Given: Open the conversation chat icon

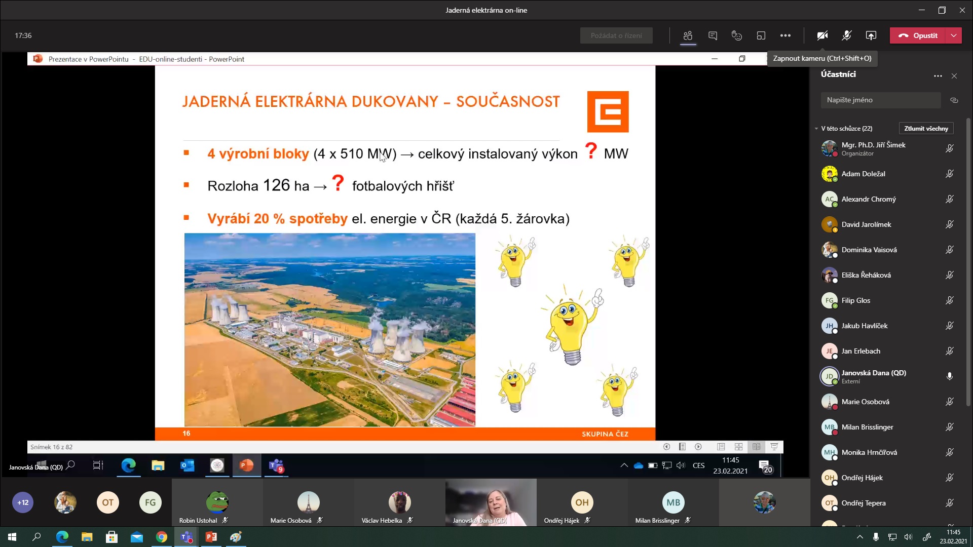Looking at the screenshot, I should tap(713, 35).
